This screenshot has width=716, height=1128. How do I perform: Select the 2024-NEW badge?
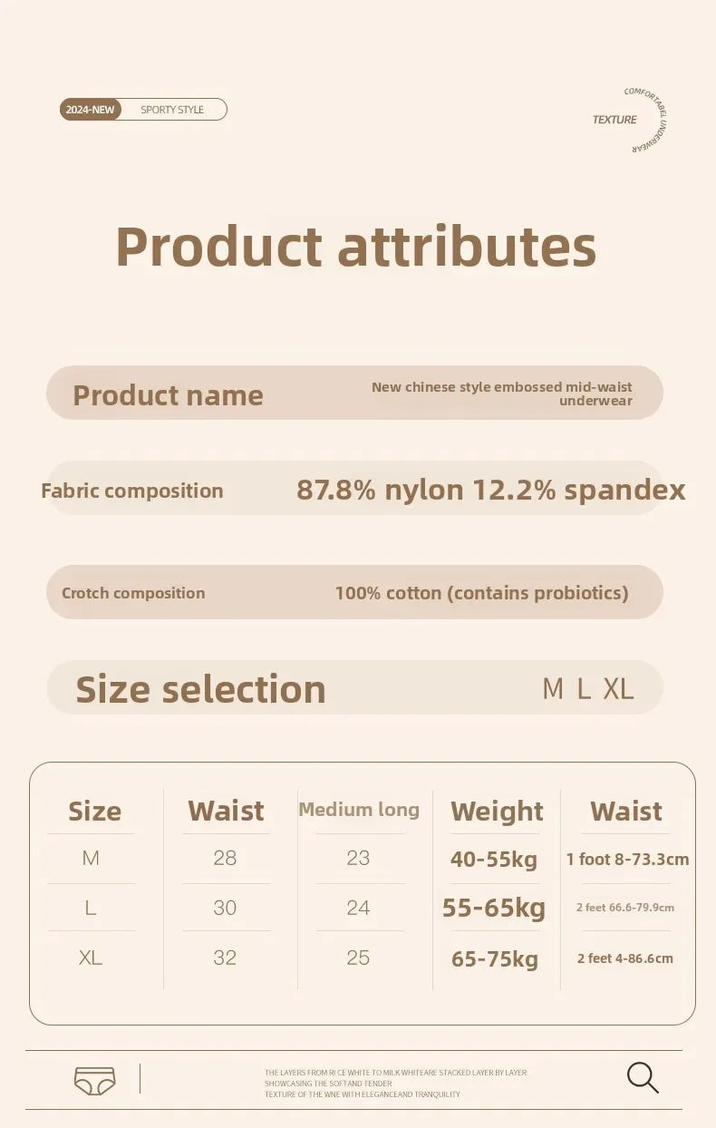click(91, 110)
